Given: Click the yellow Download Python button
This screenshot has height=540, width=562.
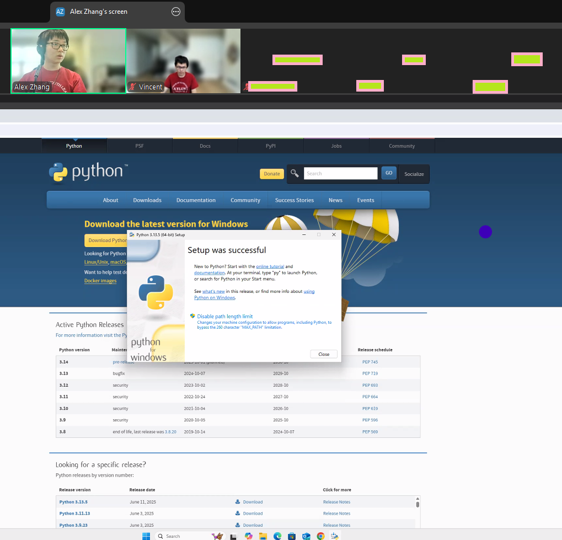Looking at the screenshot, I should (x=106, y=240).
